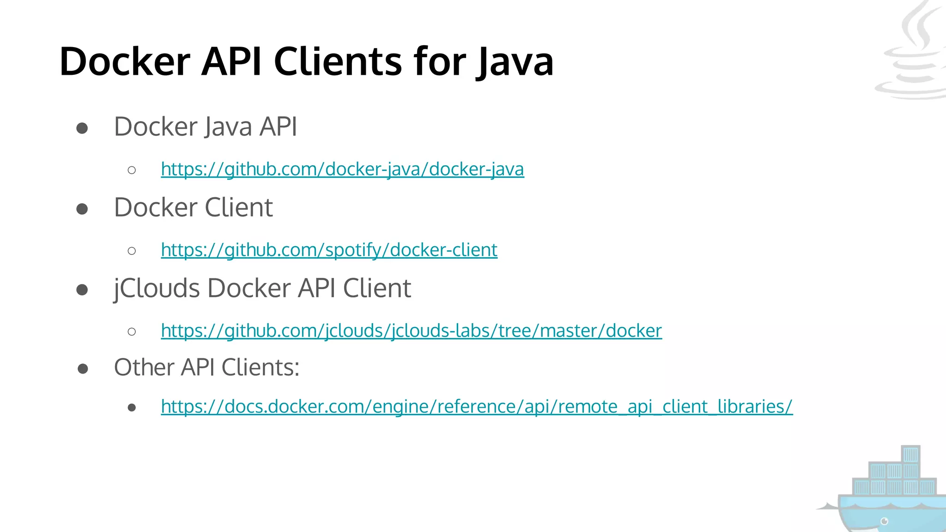Open the spotify docker-client GitHub link
The image size is (946, 532).
click(x=329, y=250)
